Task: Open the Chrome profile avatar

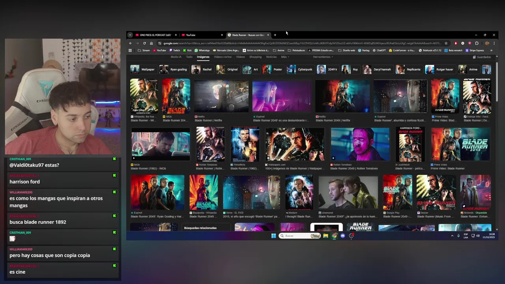Action: (x=487, y=43)
